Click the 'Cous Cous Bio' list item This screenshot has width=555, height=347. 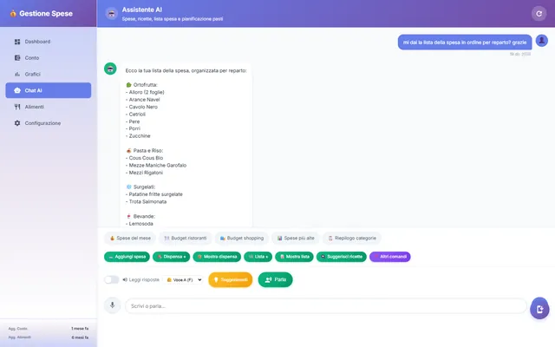point(145,158)
